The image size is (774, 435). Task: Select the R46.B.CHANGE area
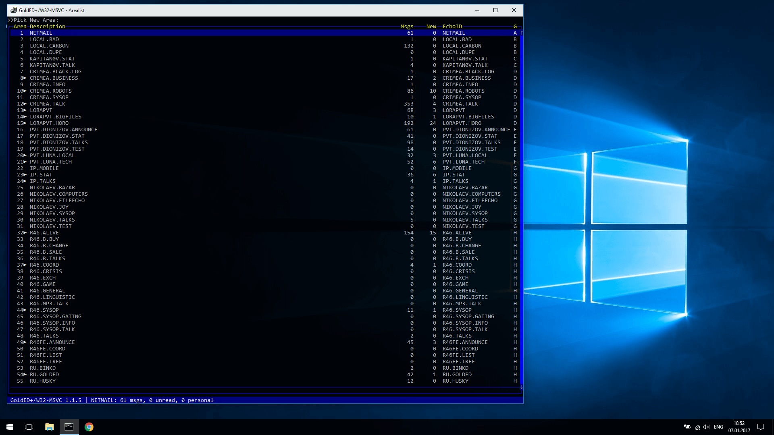265,246
